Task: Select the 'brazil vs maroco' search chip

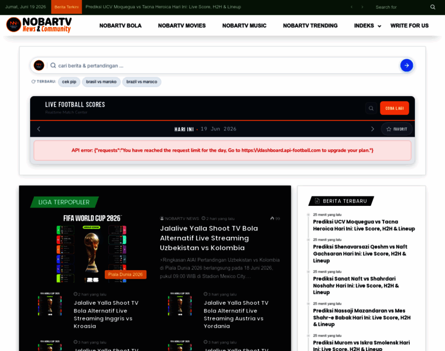Action: [142, 82]
